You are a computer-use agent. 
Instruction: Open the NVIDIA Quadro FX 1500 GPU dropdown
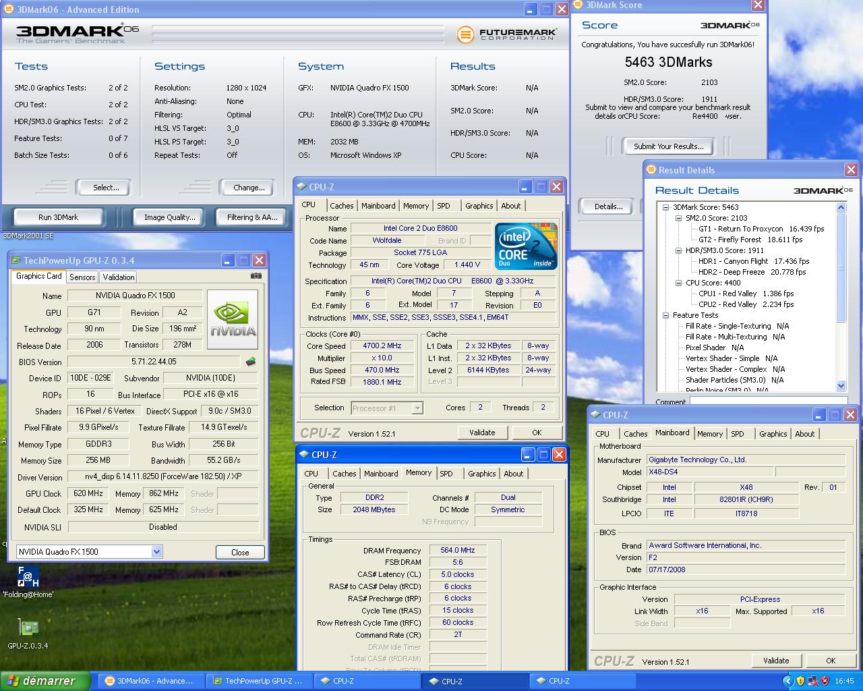pos(156,551)
